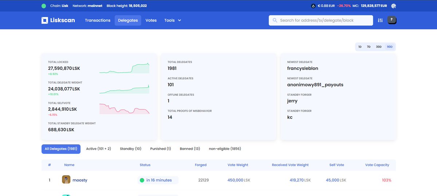Click moosty's avatar image
Screen dimensions: 437x196
click(x=66, y=180)
